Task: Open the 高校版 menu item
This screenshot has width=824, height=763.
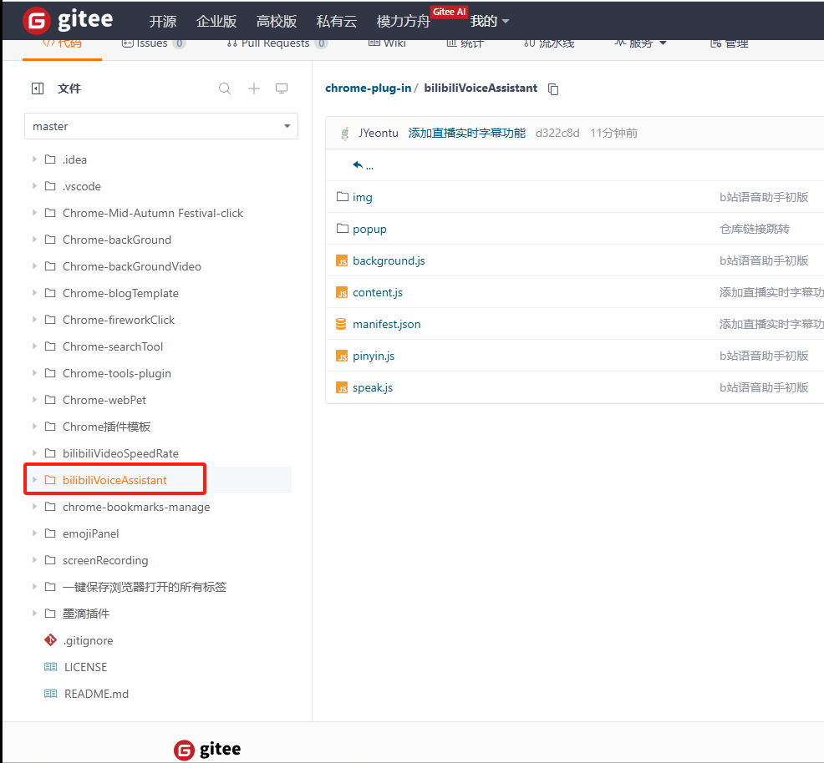Action: pos(277,21)
